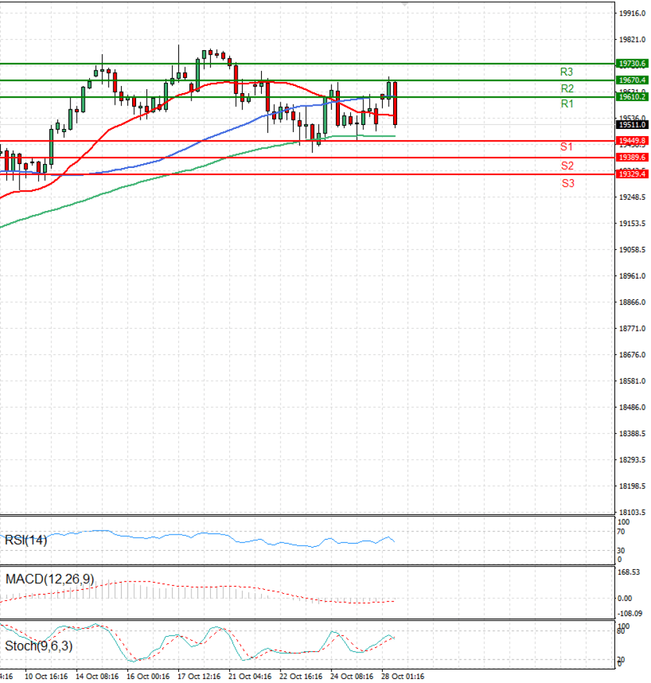Click the R2 resistance level label

(567, 89)
